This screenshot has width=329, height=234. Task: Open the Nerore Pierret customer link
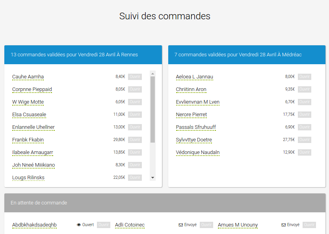(191, 115)
